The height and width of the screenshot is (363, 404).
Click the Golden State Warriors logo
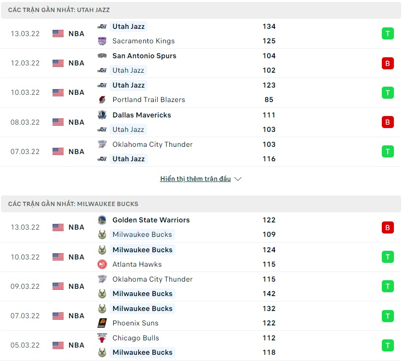click(x=102, y=220)
